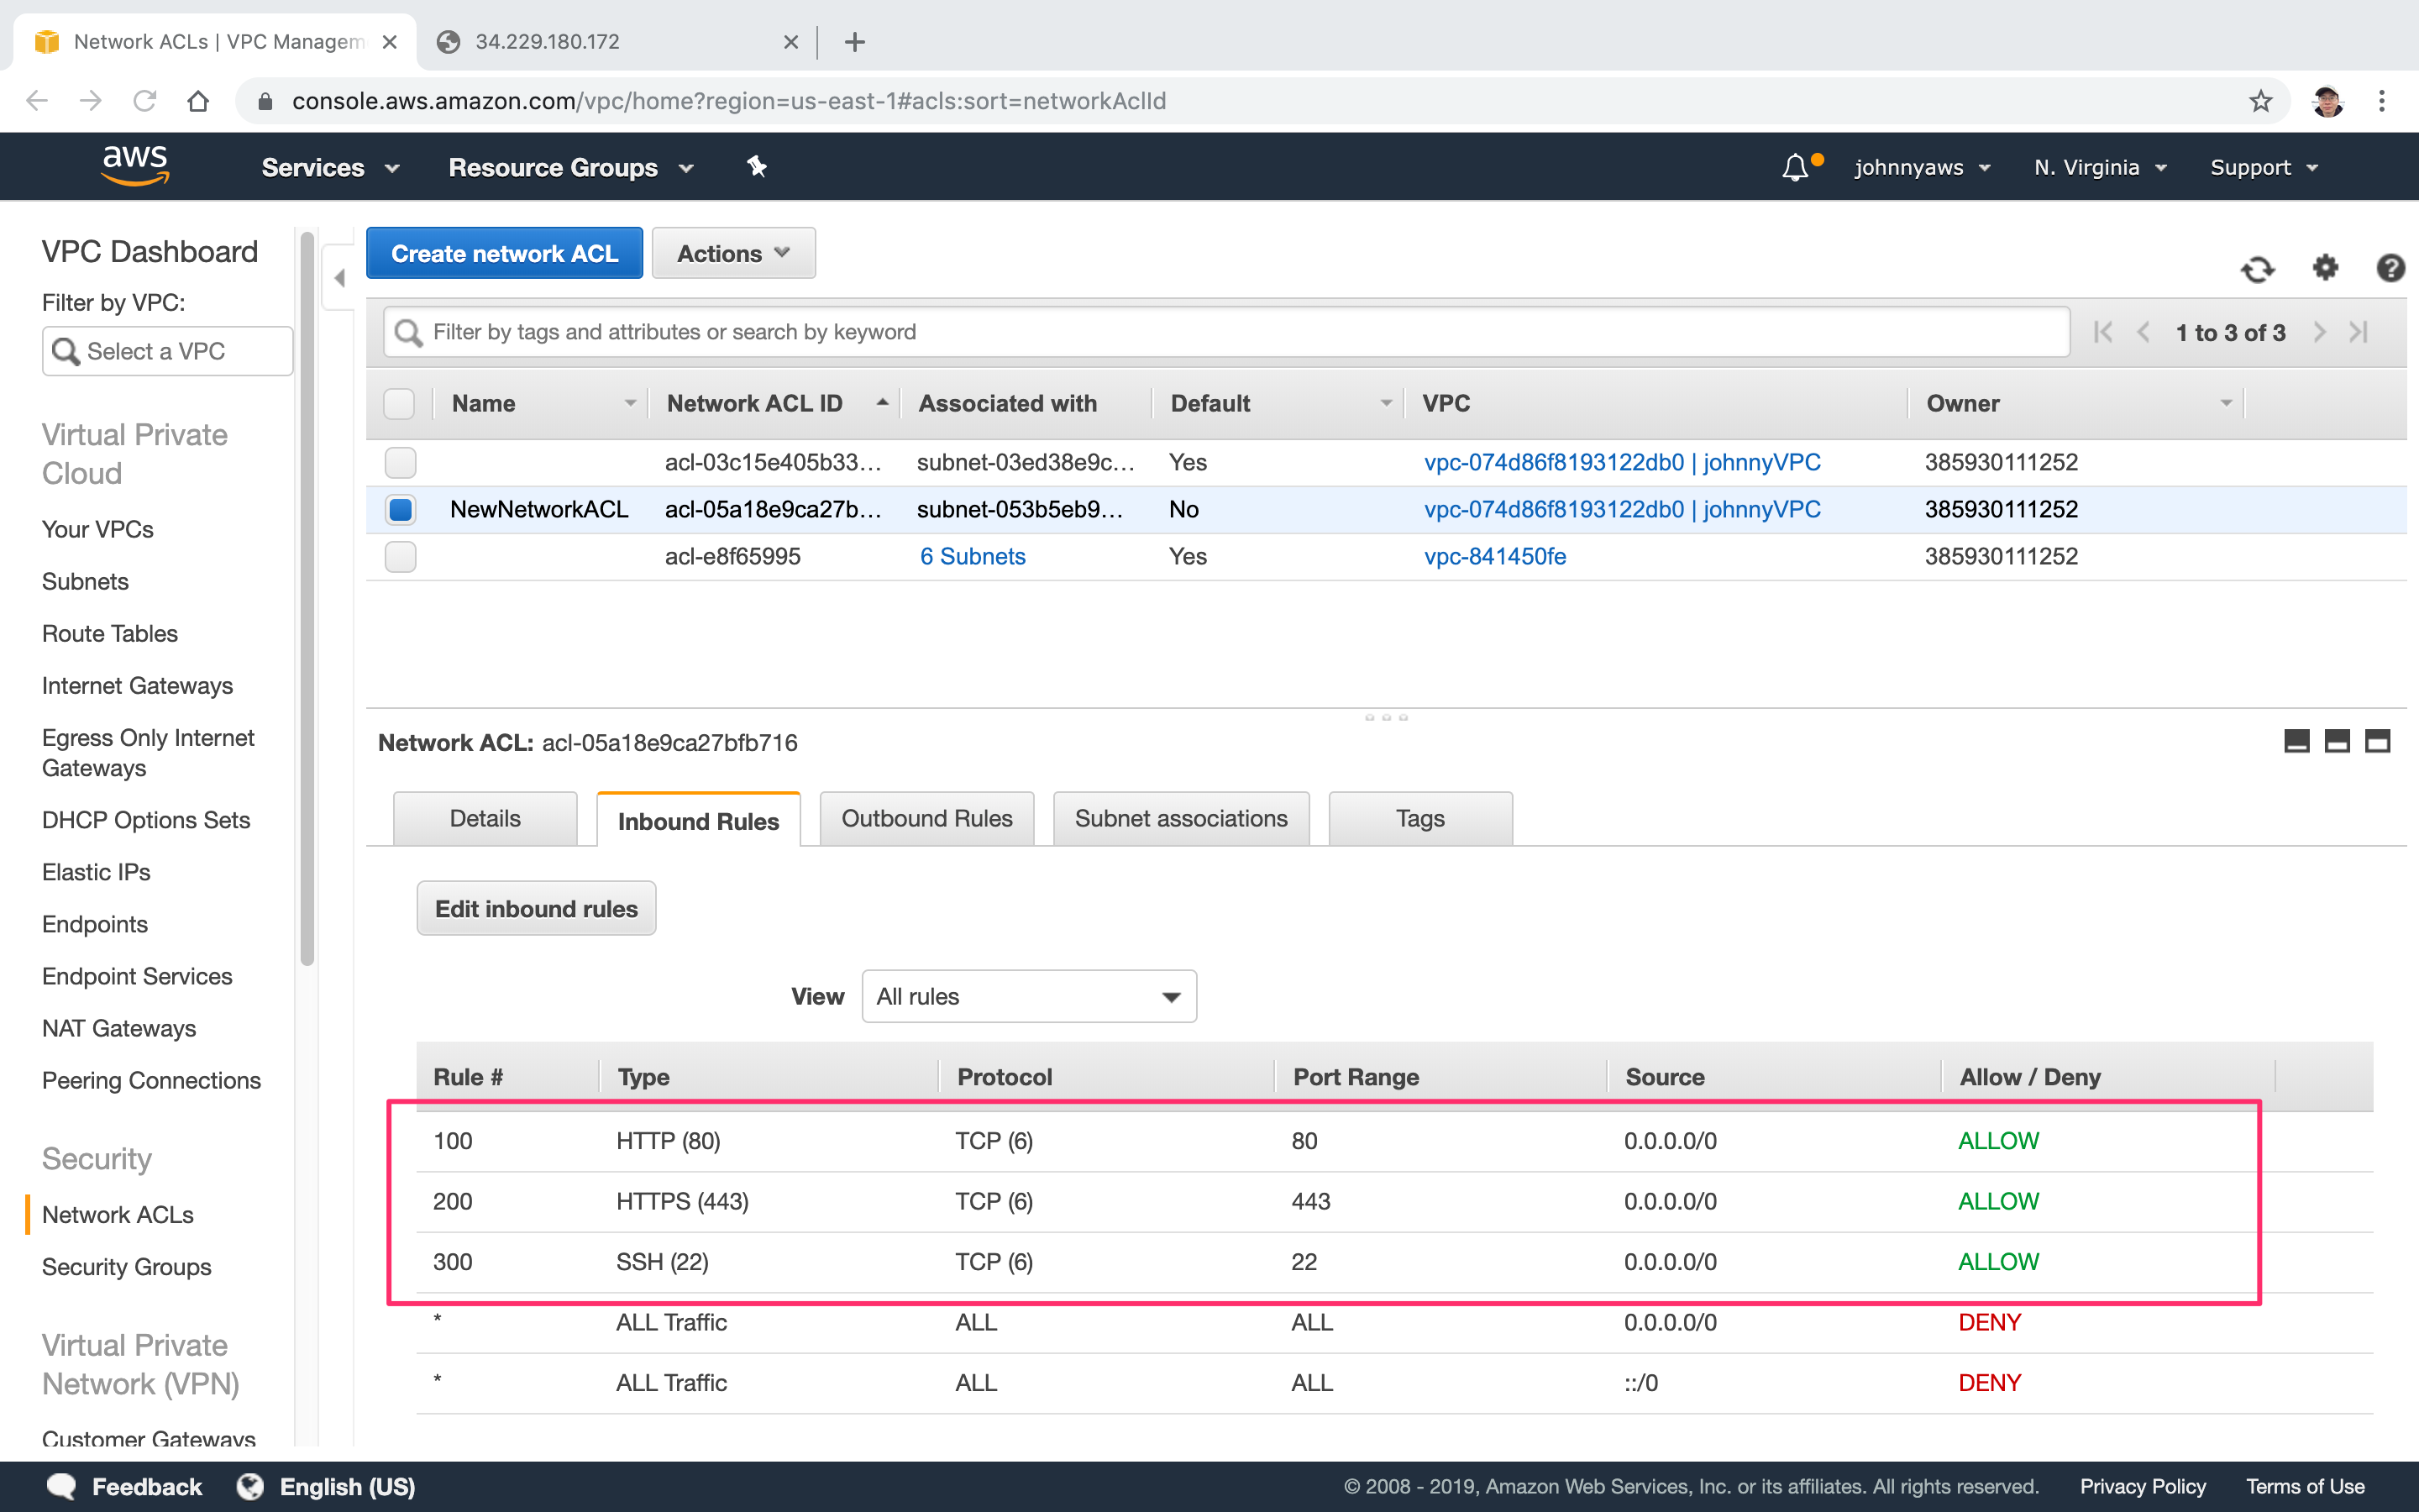Screen dimensions: 2419x1512
Task: Uncheck the NewNetworkACL row checkbox
Action: 400,509
